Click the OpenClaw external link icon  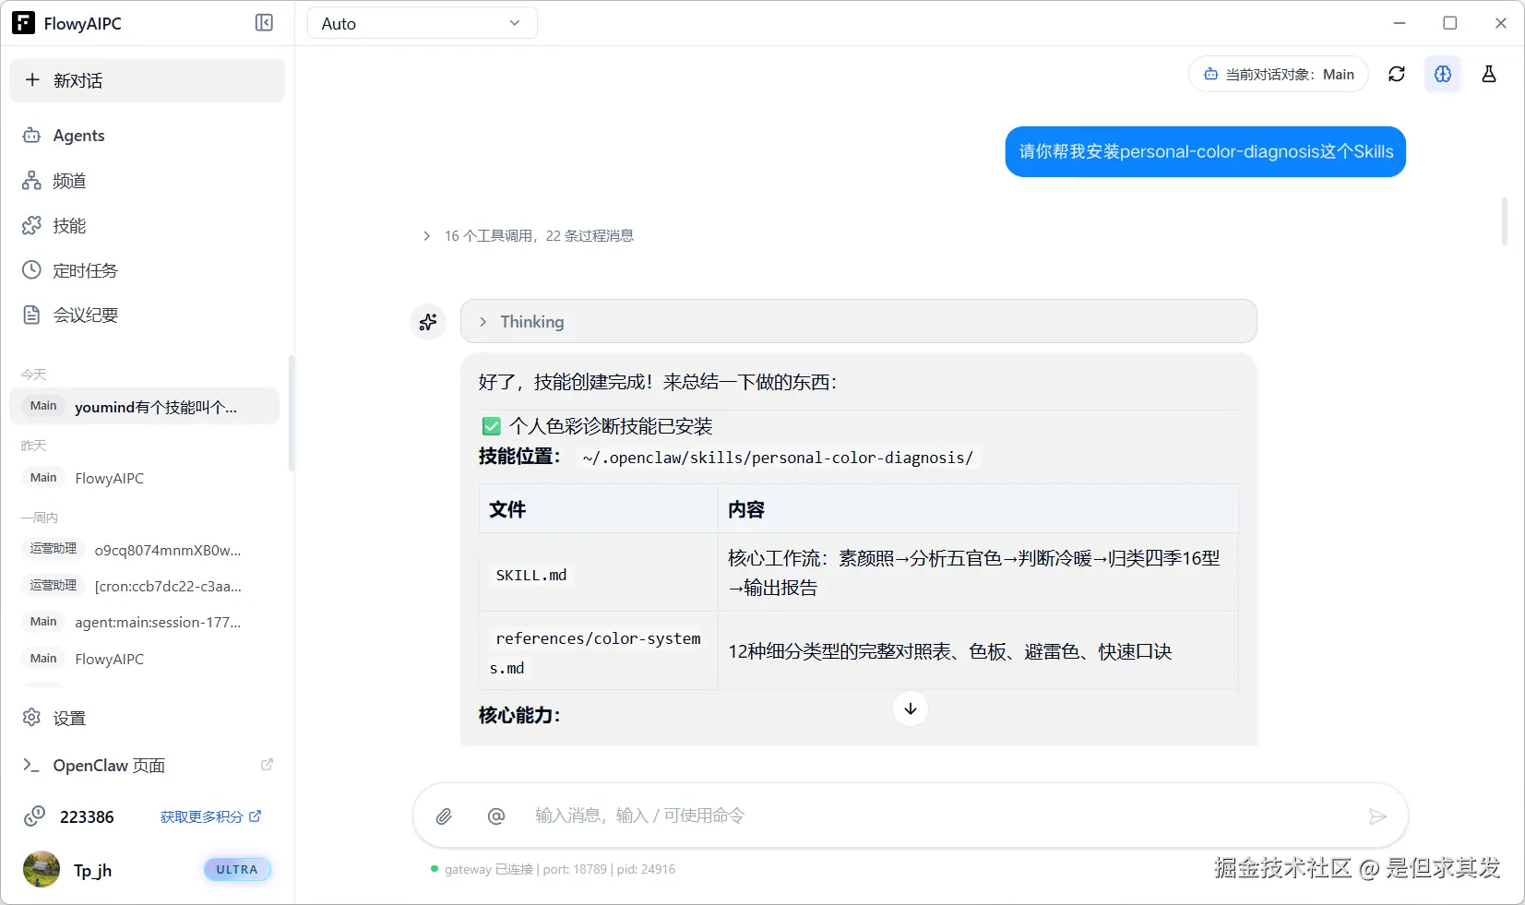click(267, 765)
